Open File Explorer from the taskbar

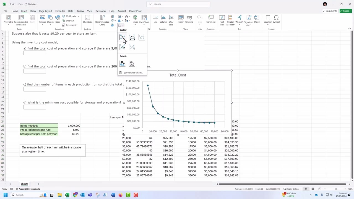(59, 195)
